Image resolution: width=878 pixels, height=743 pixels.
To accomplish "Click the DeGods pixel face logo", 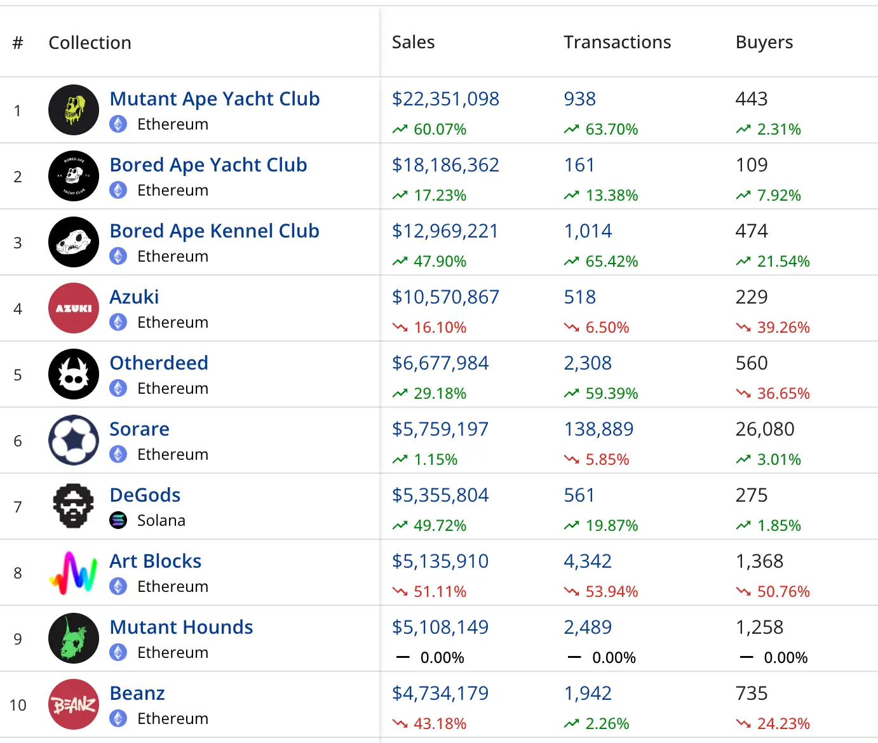I will [x=74, y=506].
